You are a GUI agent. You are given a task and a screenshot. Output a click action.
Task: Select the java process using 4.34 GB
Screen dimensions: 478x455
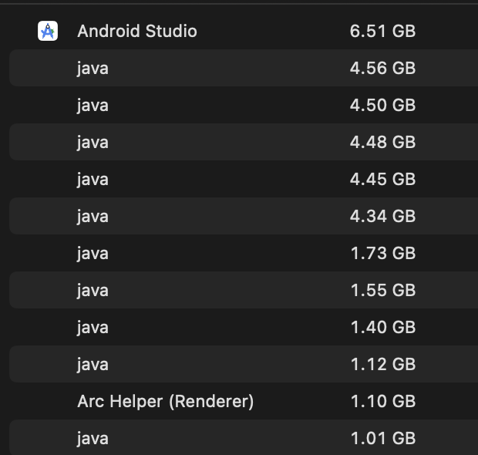tap(93, 217)
